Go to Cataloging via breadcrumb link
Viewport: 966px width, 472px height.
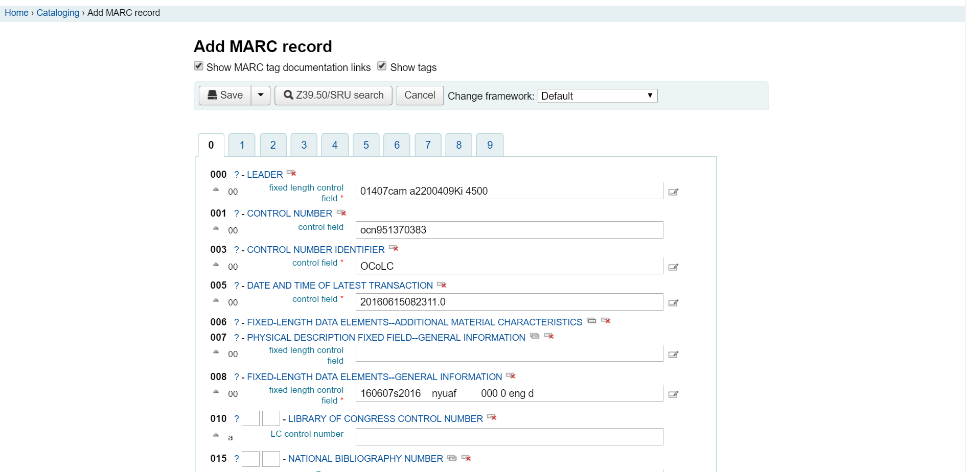(58, 13)
